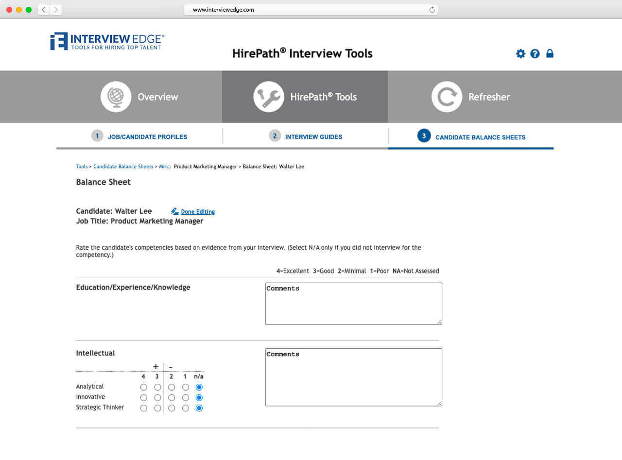This screenshot has width=622, height=460.
Task: Click the browser address bar
Action: [x=311, y=10]
